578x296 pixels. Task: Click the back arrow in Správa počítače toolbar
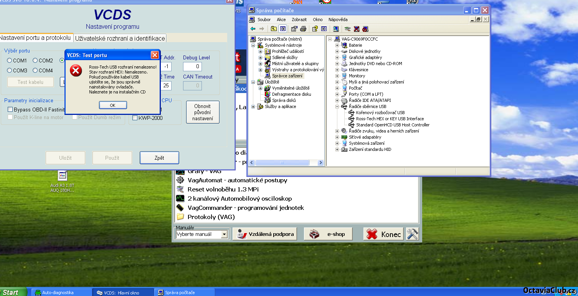253,29
